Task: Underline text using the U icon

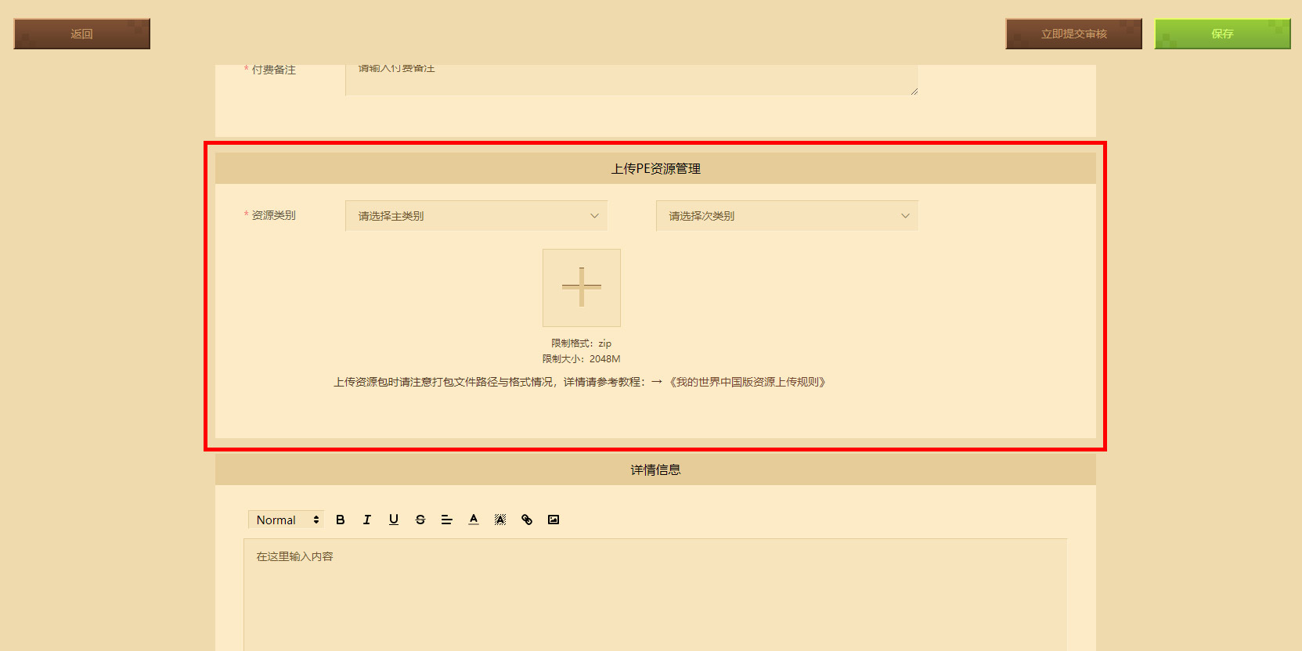Action: pyautogui.click(x=394, y=520)
